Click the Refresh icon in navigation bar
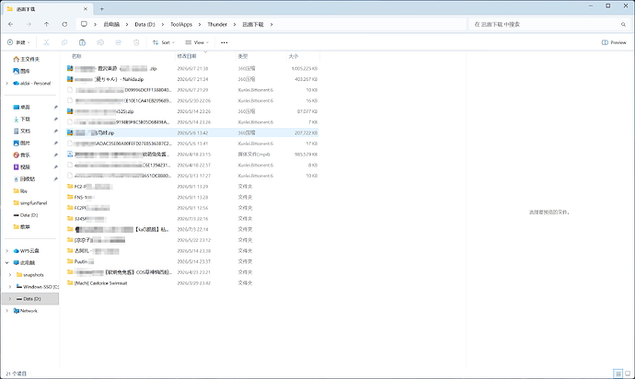This screenshot has height=379, width=635. point(64,24)
